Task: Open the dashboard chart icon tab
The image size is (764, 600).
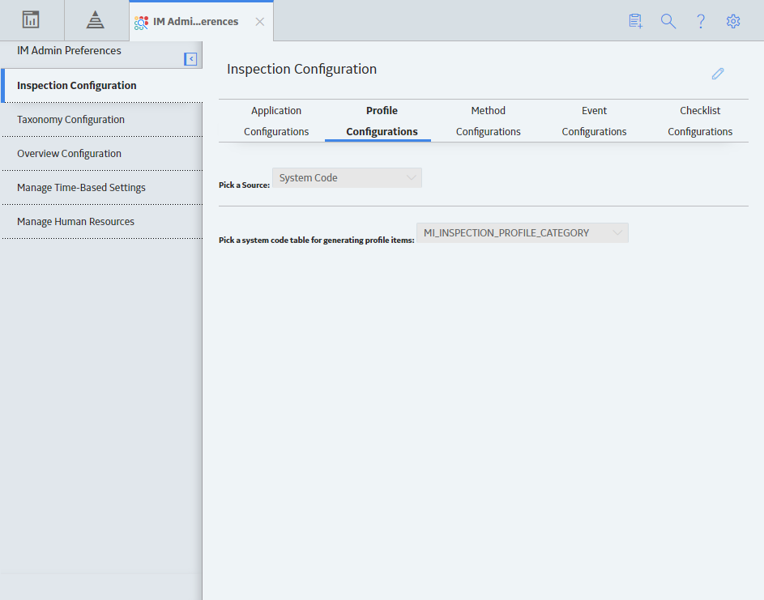Action: point(31,20)
